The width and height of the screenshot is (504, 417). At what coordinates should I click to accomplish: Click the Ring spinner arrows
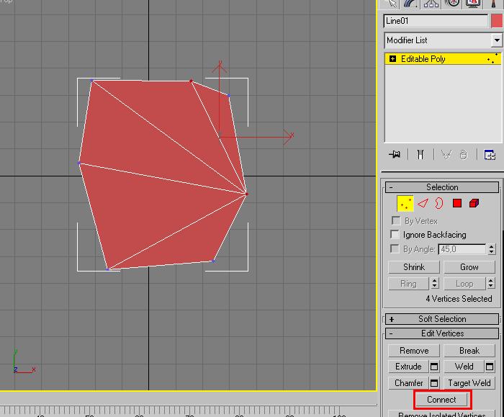(x=435, y=284)
